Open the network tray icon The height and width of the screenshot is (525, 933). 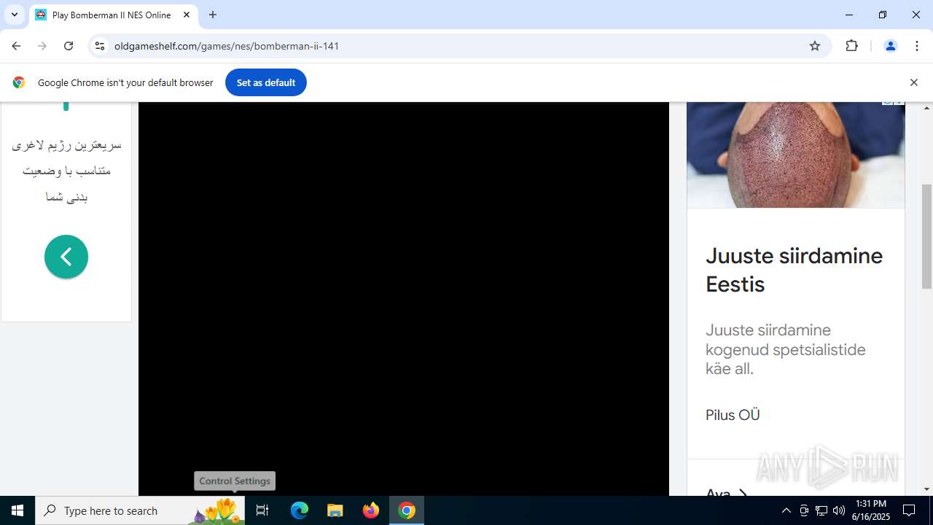[821, 510]
